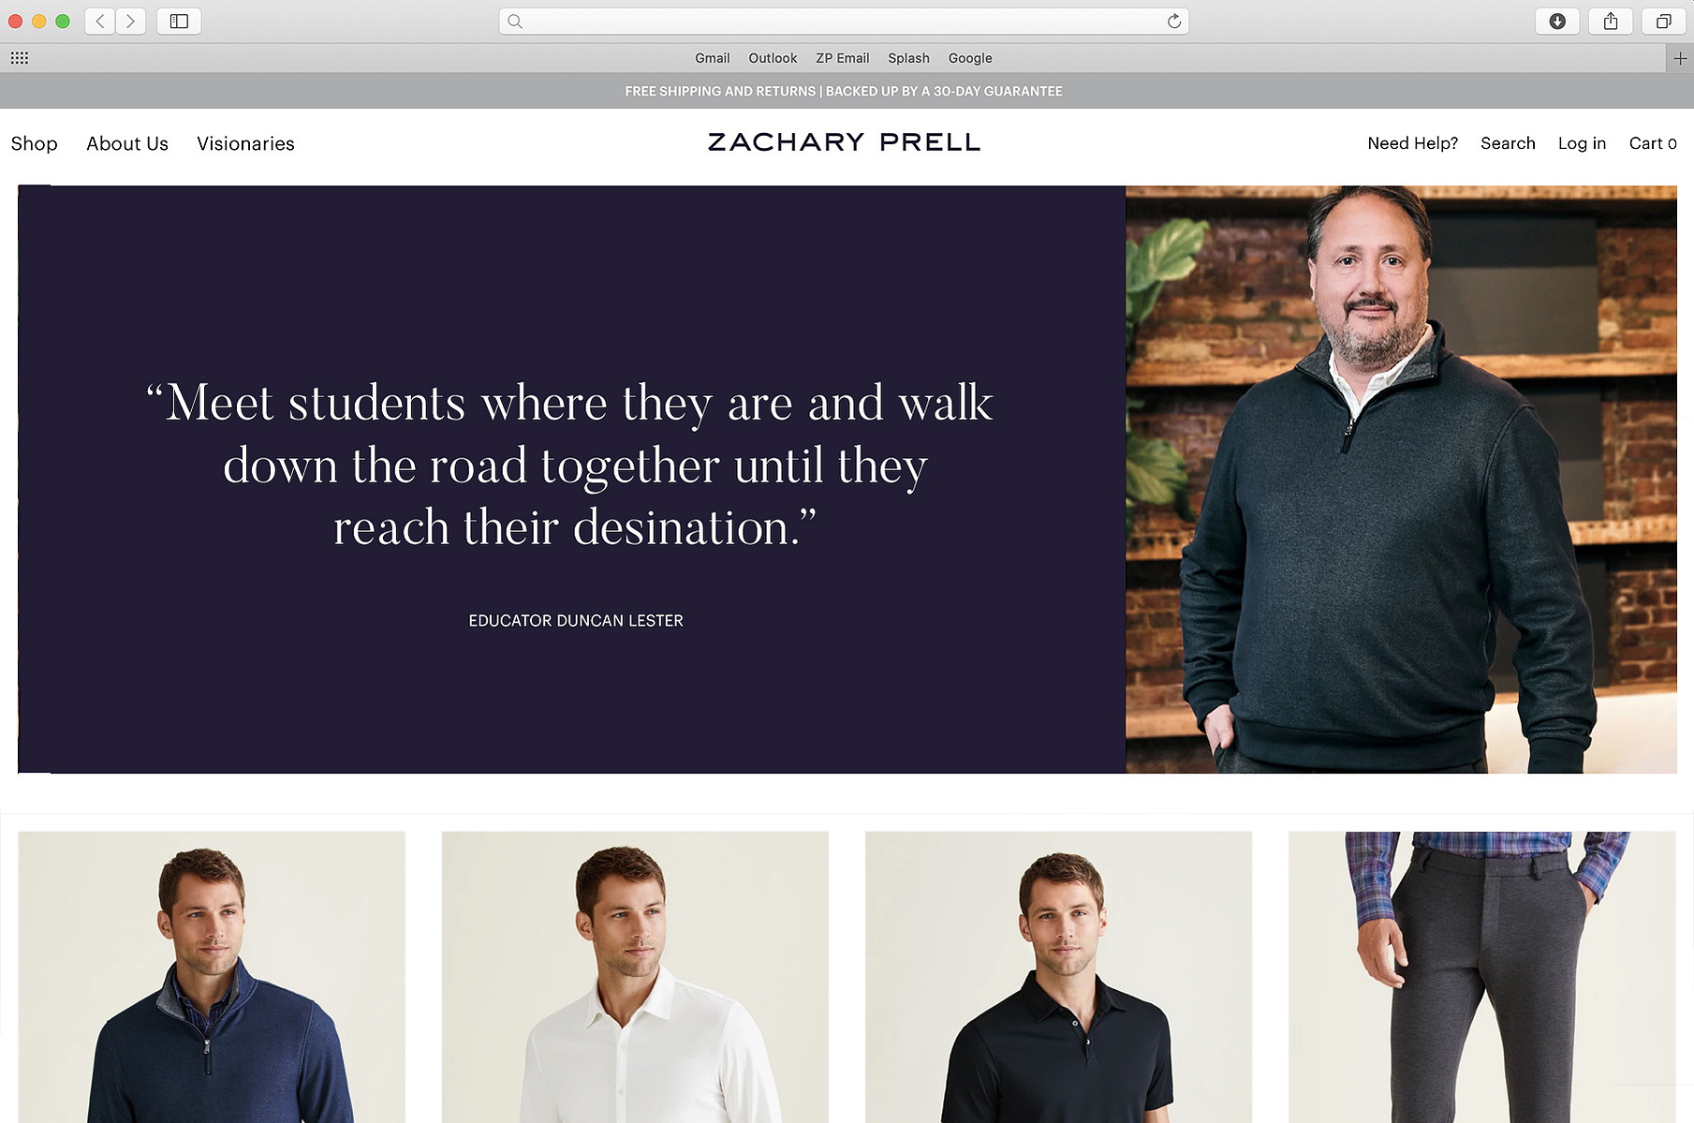Click the Safari forward arrow button
This screenshot has height=1123, width=1694.
coord(131,21)
